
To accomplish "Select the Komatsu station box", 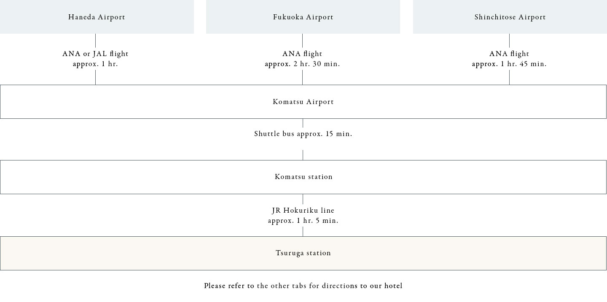I will tap(303, 177).
